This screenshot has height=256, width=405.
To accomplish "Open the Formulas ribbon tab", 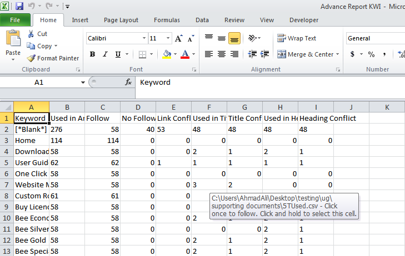I will [166, 20].
